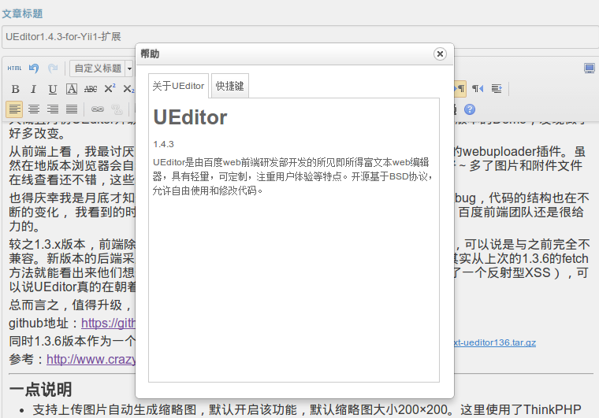The height and width of the screenshot is (418, 599).
Task: Close the 帮助 dialog
Action: tap(440, 54)
